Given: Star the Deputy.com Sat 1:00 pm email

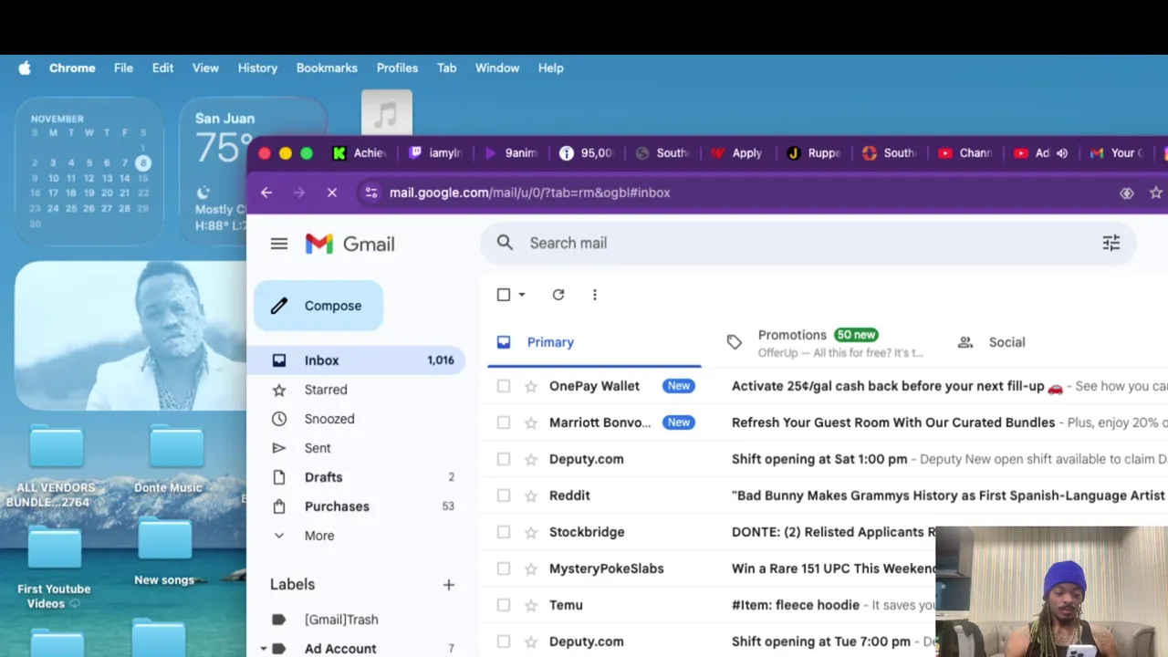Looking at the screenshot, I should 531,459.
